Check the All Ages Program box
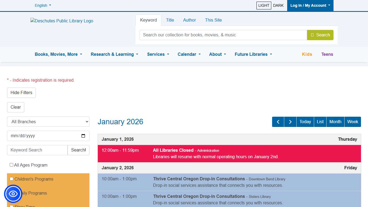The width and height of the screenshot is (368, 207). [x=11, y=165]
